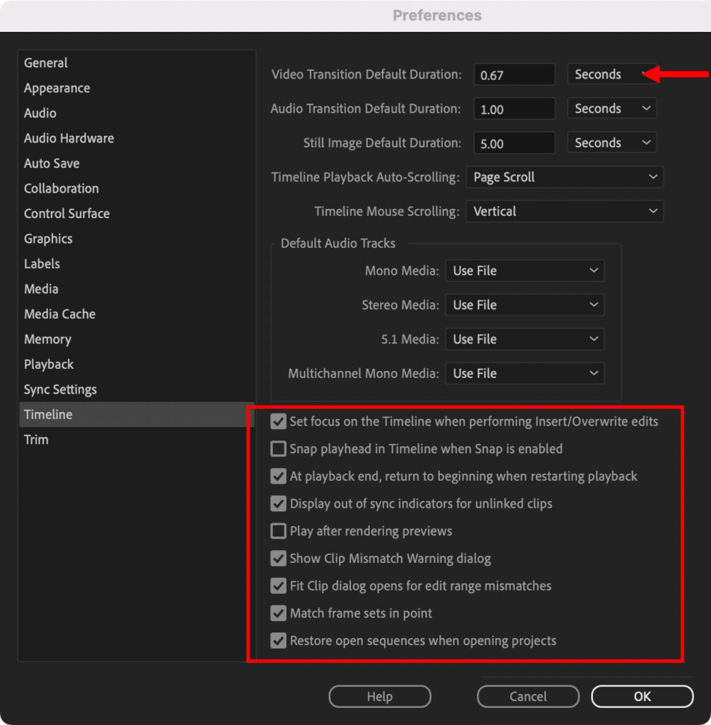This screenshot has height=725, width=711.
Task: Uncheck Match frame sets in point
Action: pyautogui.click(x=278, y=613)
